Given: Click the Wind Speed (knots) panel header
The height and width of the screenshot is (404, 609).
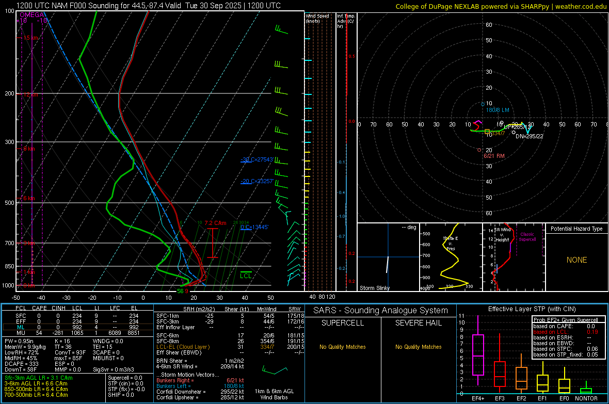Looking at the screenshot, I should (x=317, y=18).
